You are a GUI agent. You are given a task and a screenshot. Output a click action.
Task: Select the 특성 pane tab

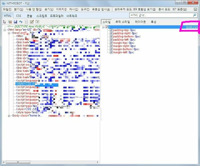pyautogui.click(x=153, y=22)
